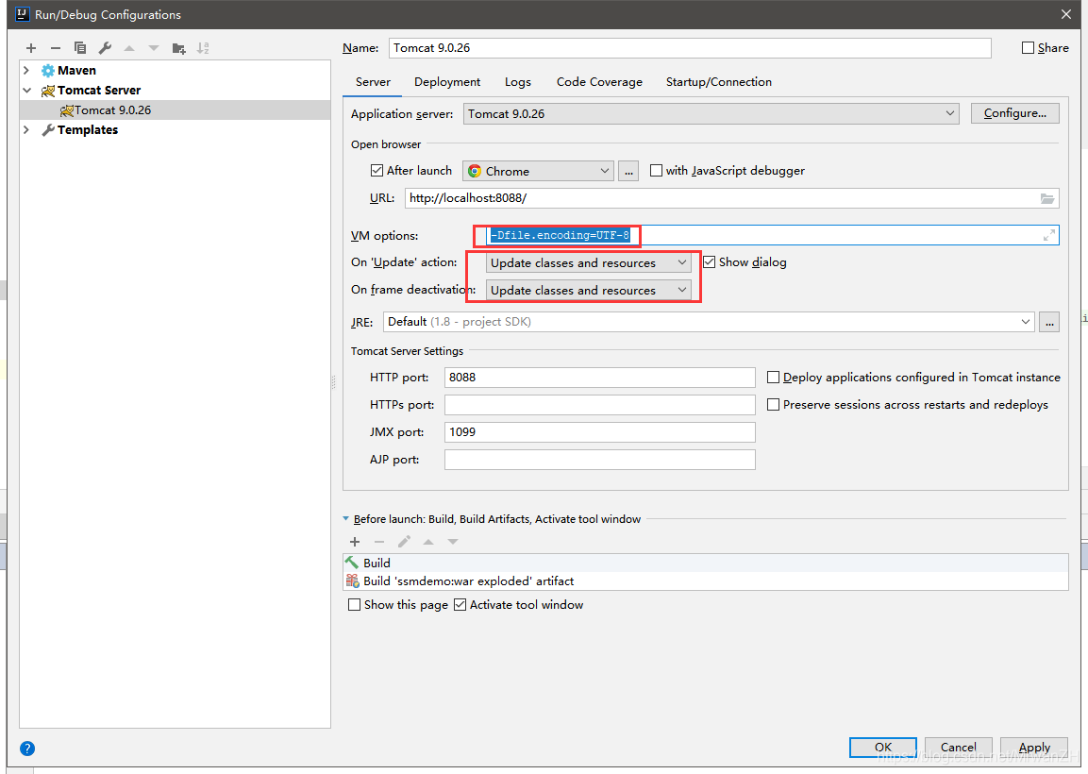Click the AJP port field

pos(599,460)
